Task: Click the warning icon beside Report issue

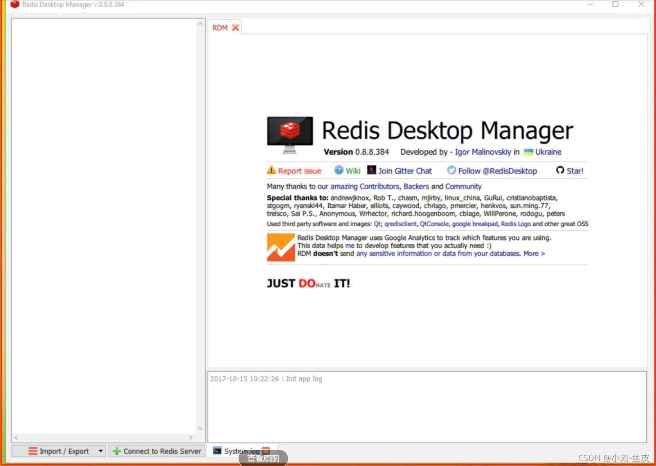Action: (271, 170)
